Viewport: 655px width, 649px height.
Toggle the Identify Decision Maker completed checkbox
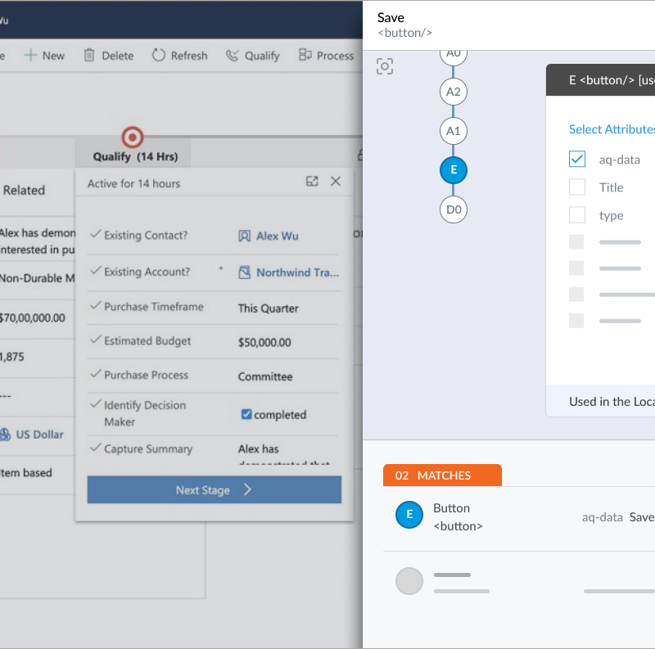click(246, 415)
